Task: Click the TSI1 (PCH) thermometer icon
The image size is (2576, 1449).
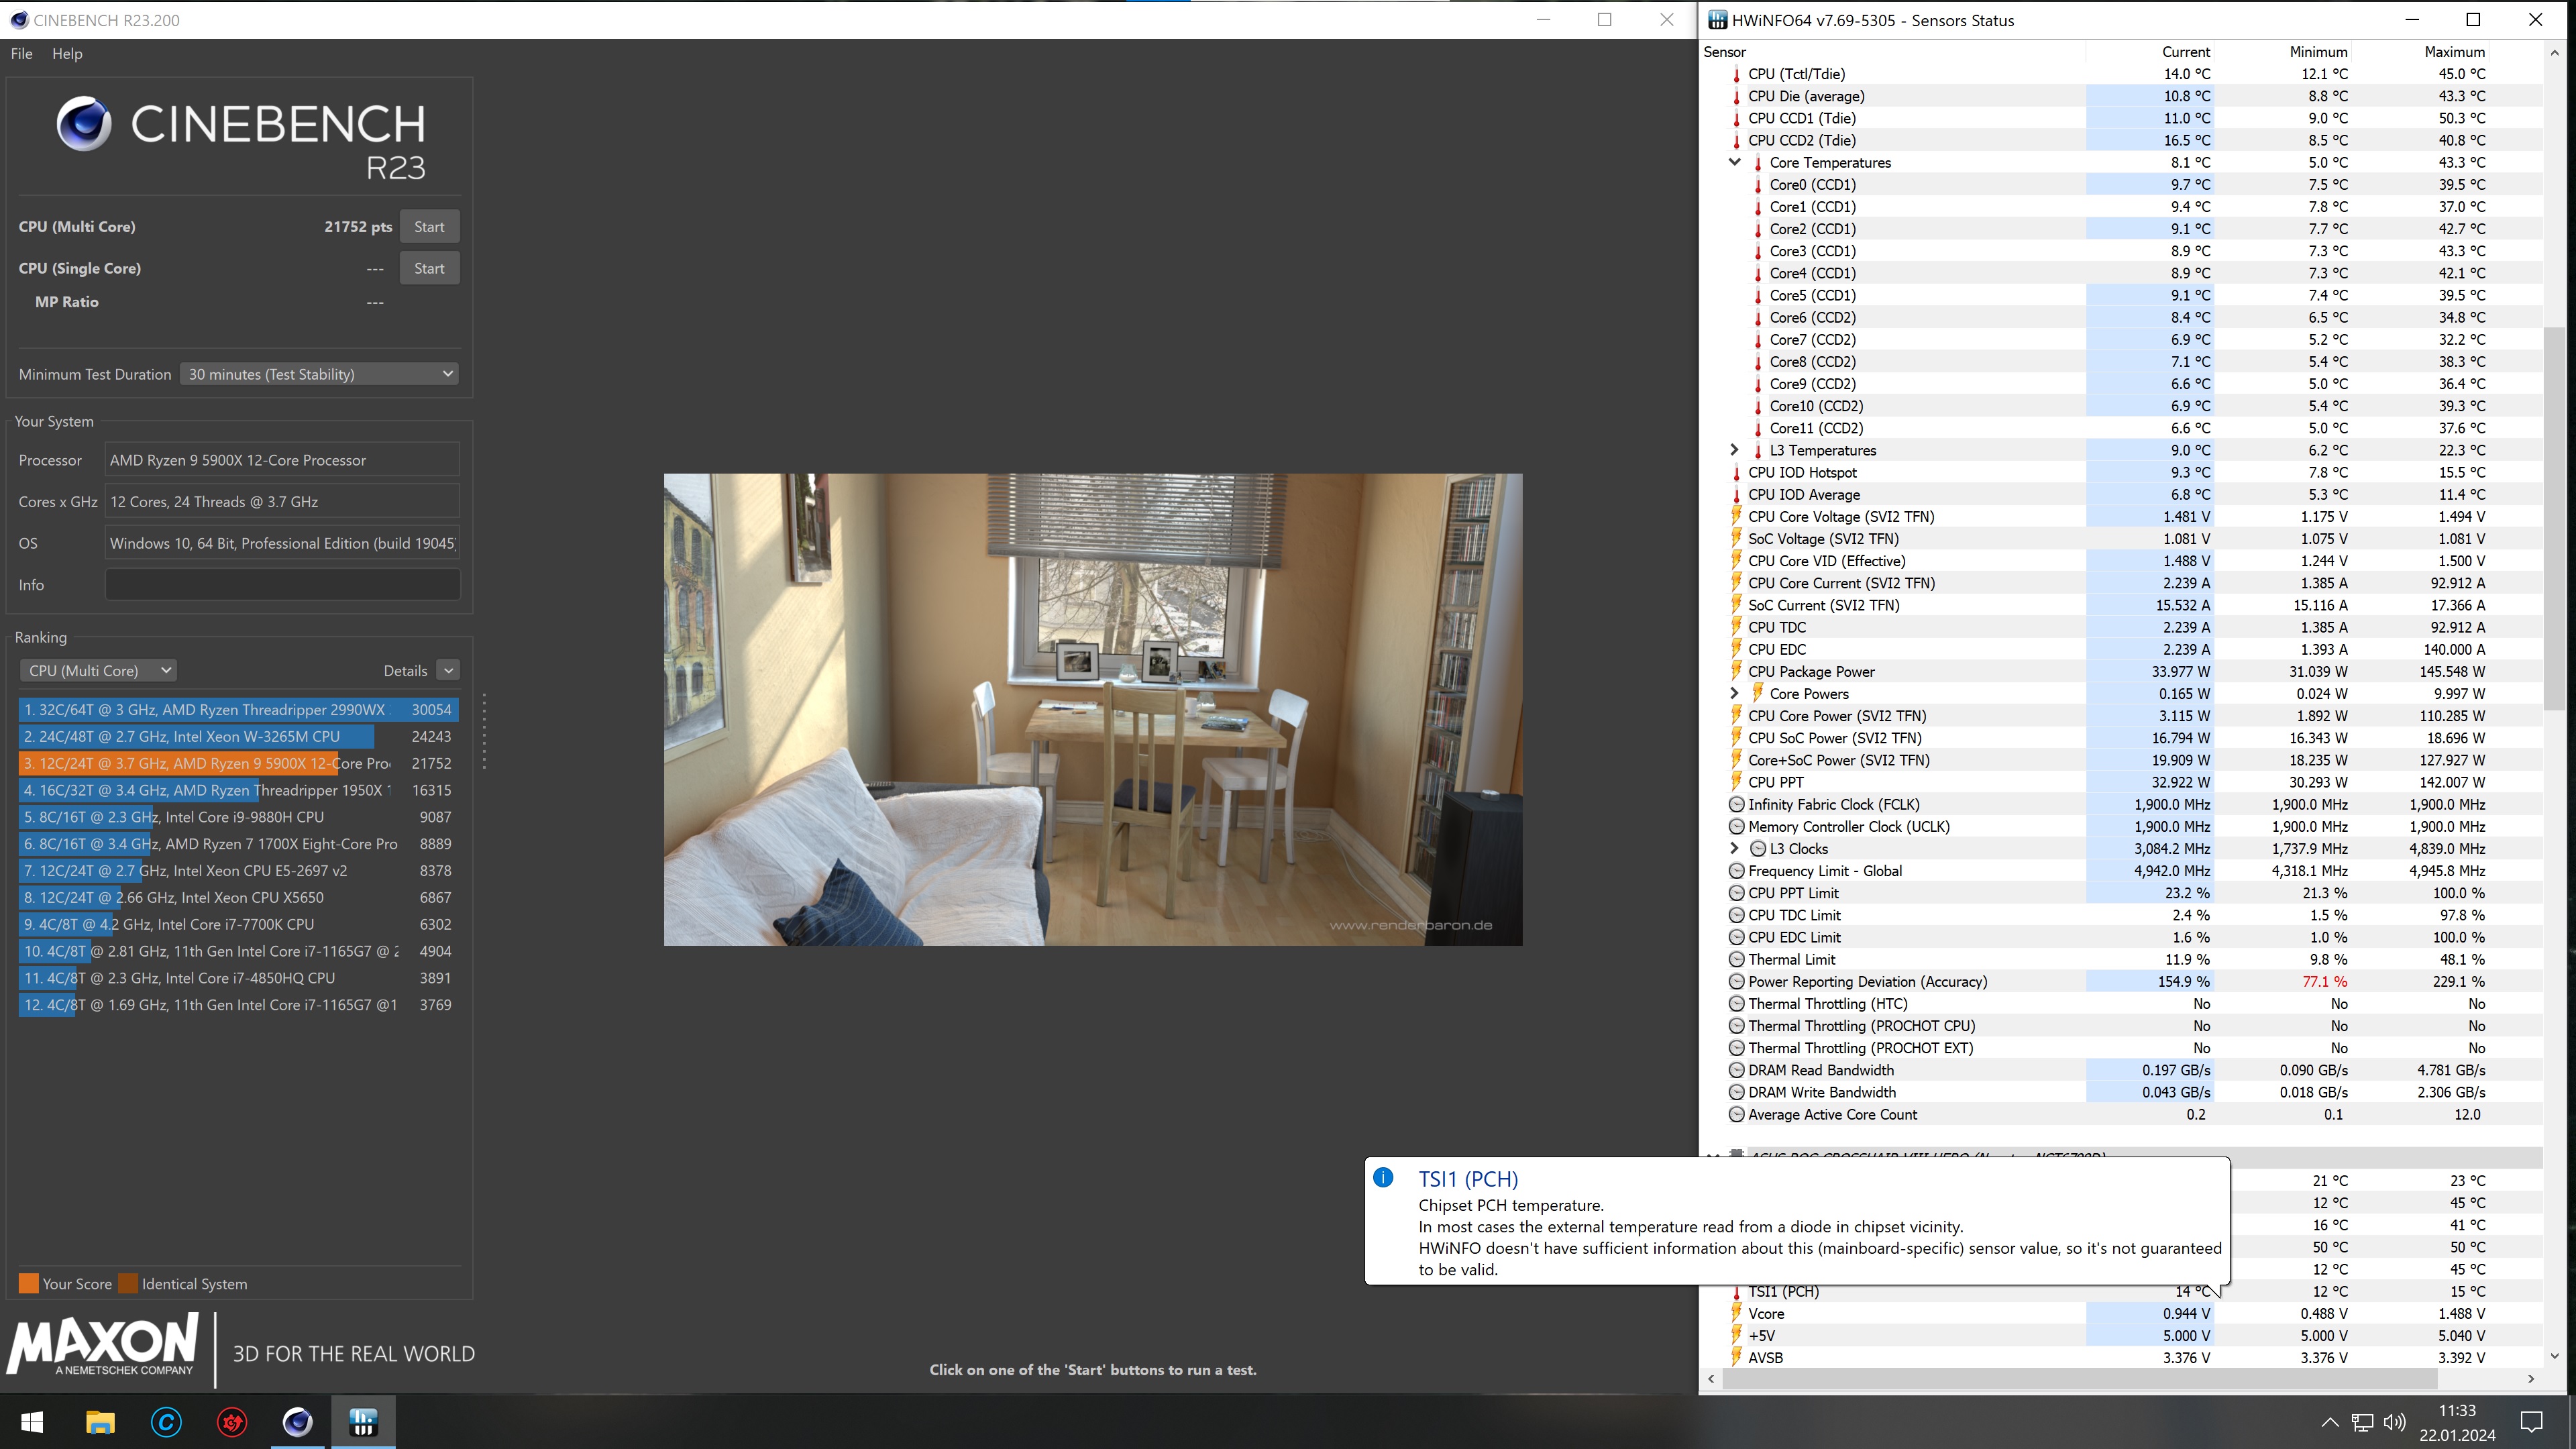Action: 1736,1292
